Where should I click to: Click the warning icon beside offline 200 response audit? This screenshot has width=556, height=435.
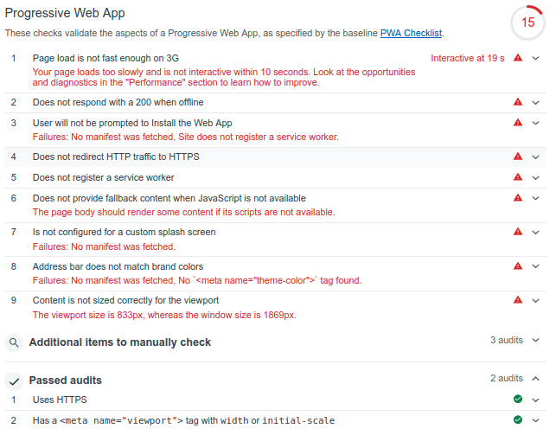[x=518, y=102]
